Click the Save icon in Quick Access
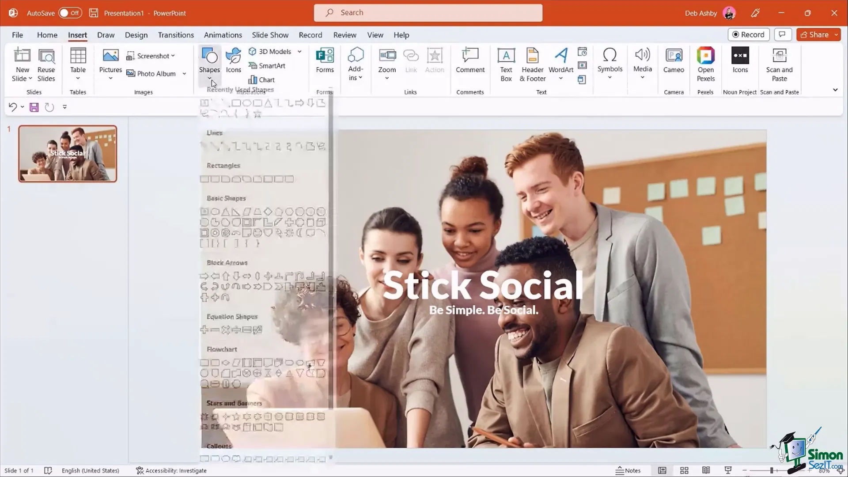This screenshot has width=848, height=477. click(34, 107)
